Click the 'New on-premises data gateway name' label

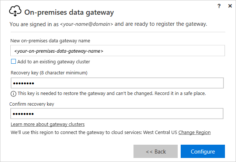51,40
